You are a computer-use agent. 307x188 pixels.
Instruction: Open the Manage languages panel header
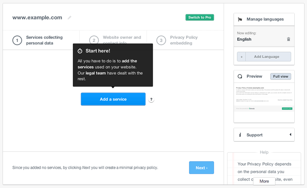pyautogui.click(x=264, y=19)
